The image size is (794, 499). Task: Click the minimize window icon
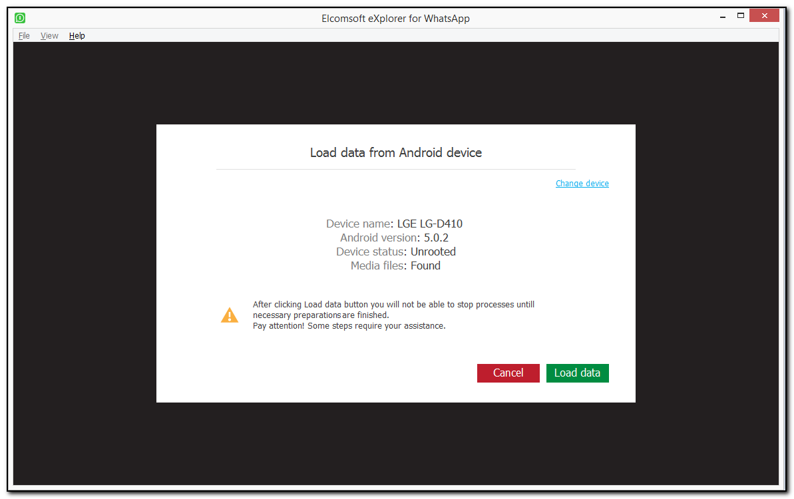[x=723, y=15]
